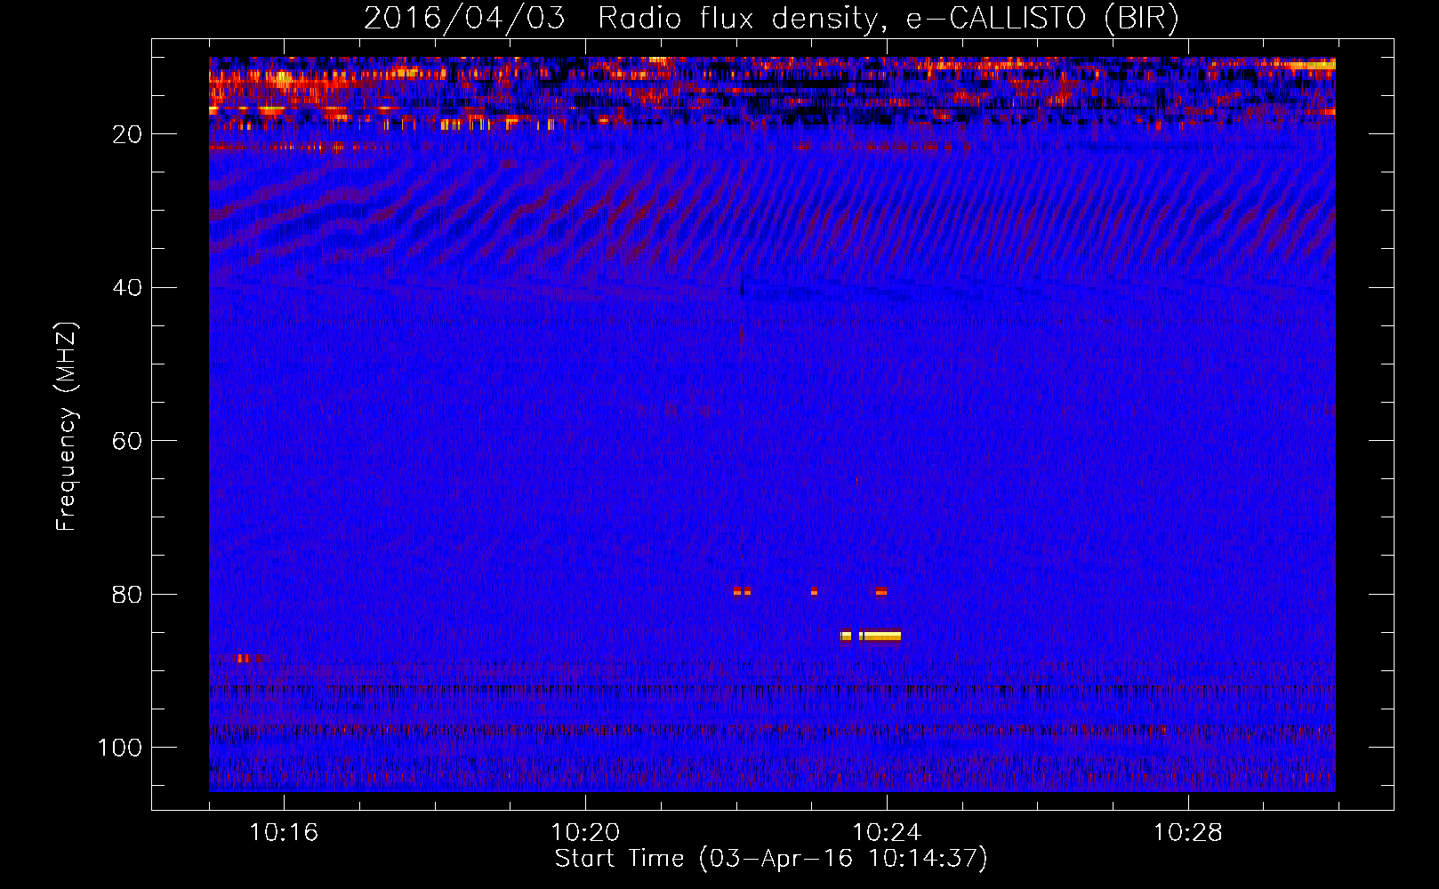Click the bright yellow burst near 85 MHz
Viewport: 1439px width, 889px height.
coord(872,636)
